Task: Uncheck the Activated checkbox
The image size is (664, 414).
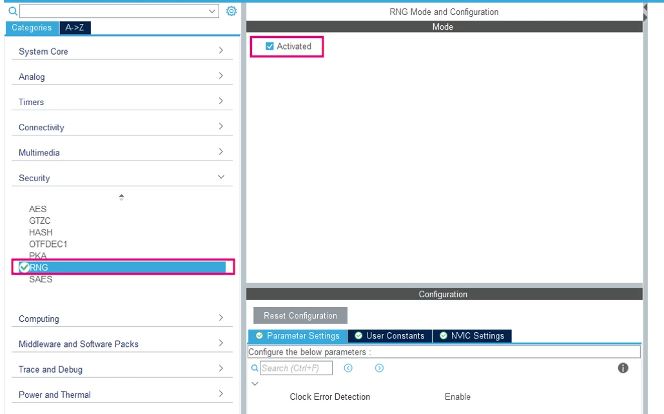Action: pyautogui.click(x=269, y=46)
